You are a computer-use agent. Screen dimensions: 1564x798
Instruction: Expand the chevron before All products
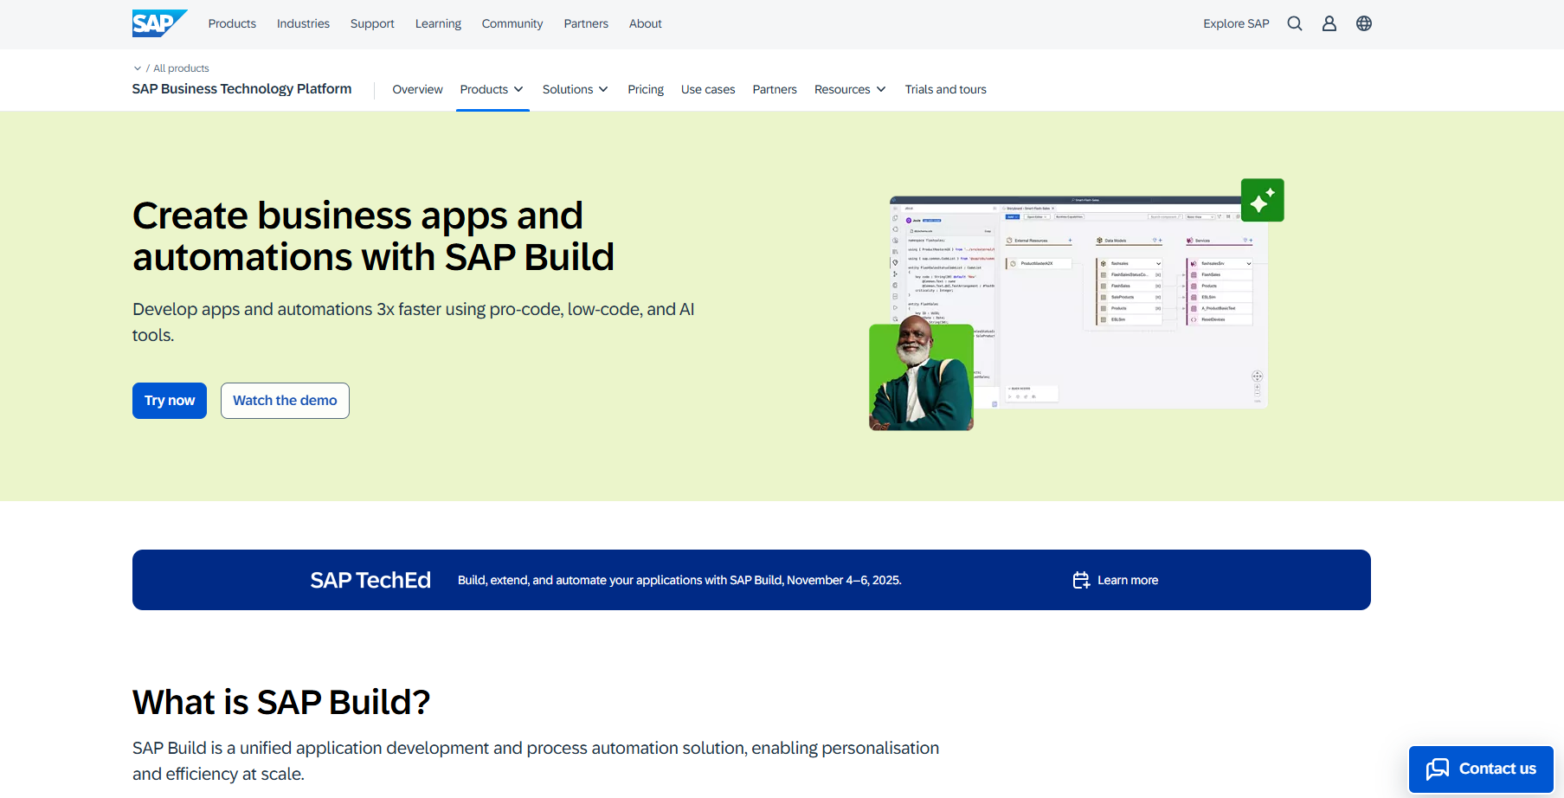point(137,68)
